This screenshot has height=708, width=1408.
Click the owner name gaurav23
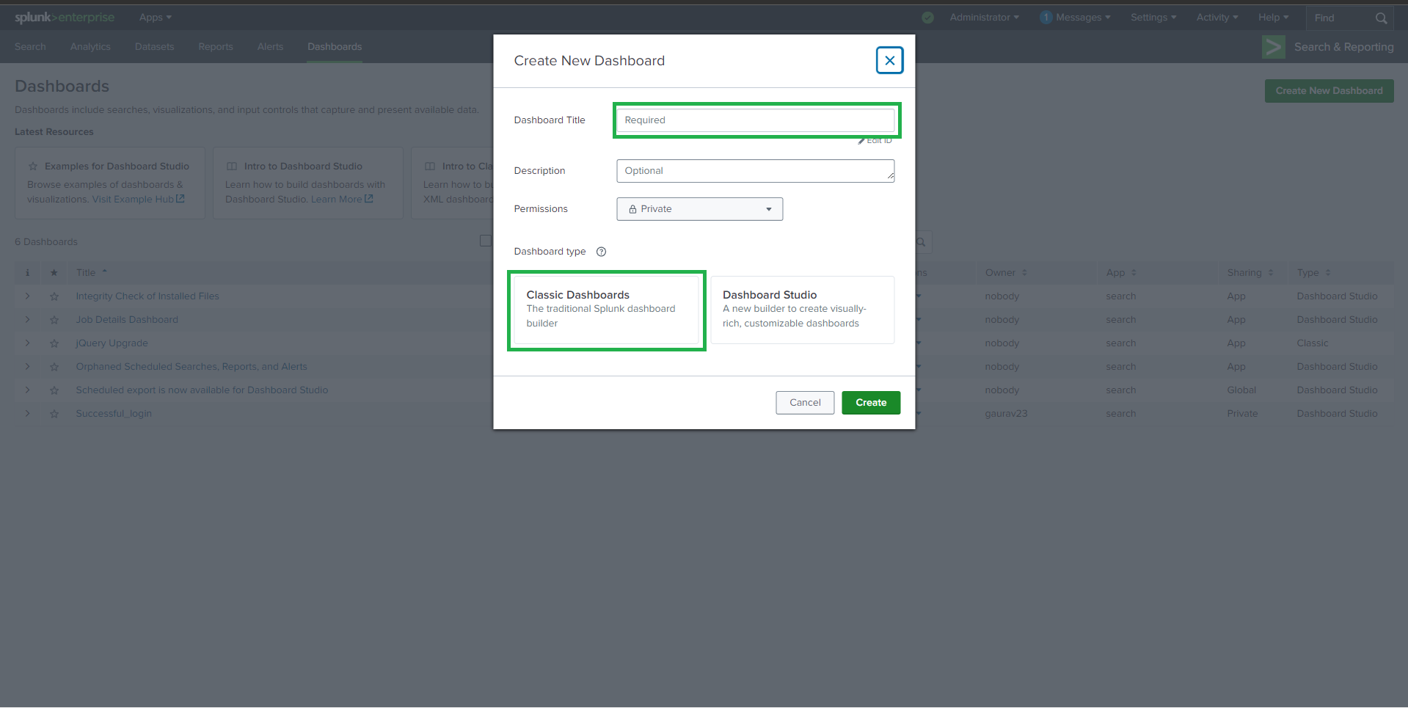[x=1006, y=414]
